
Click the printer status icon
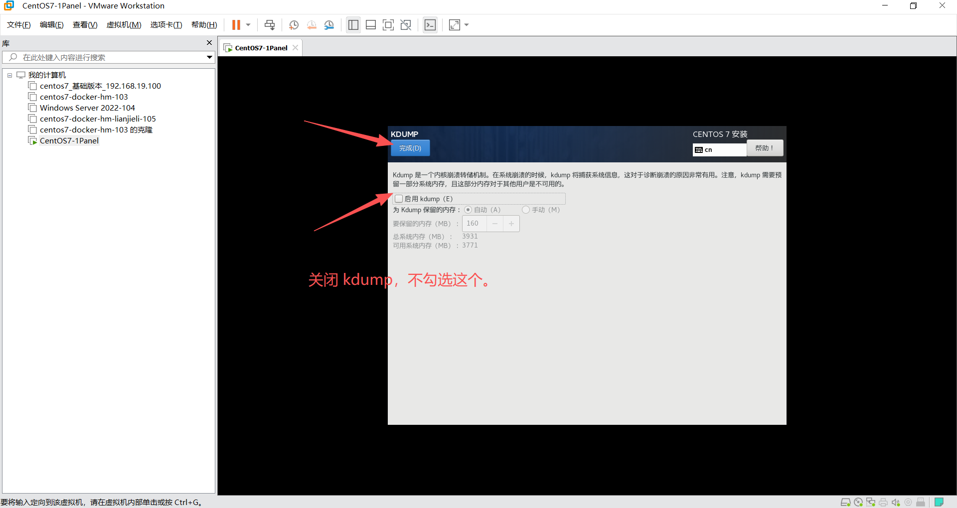[x=883, y=502]
